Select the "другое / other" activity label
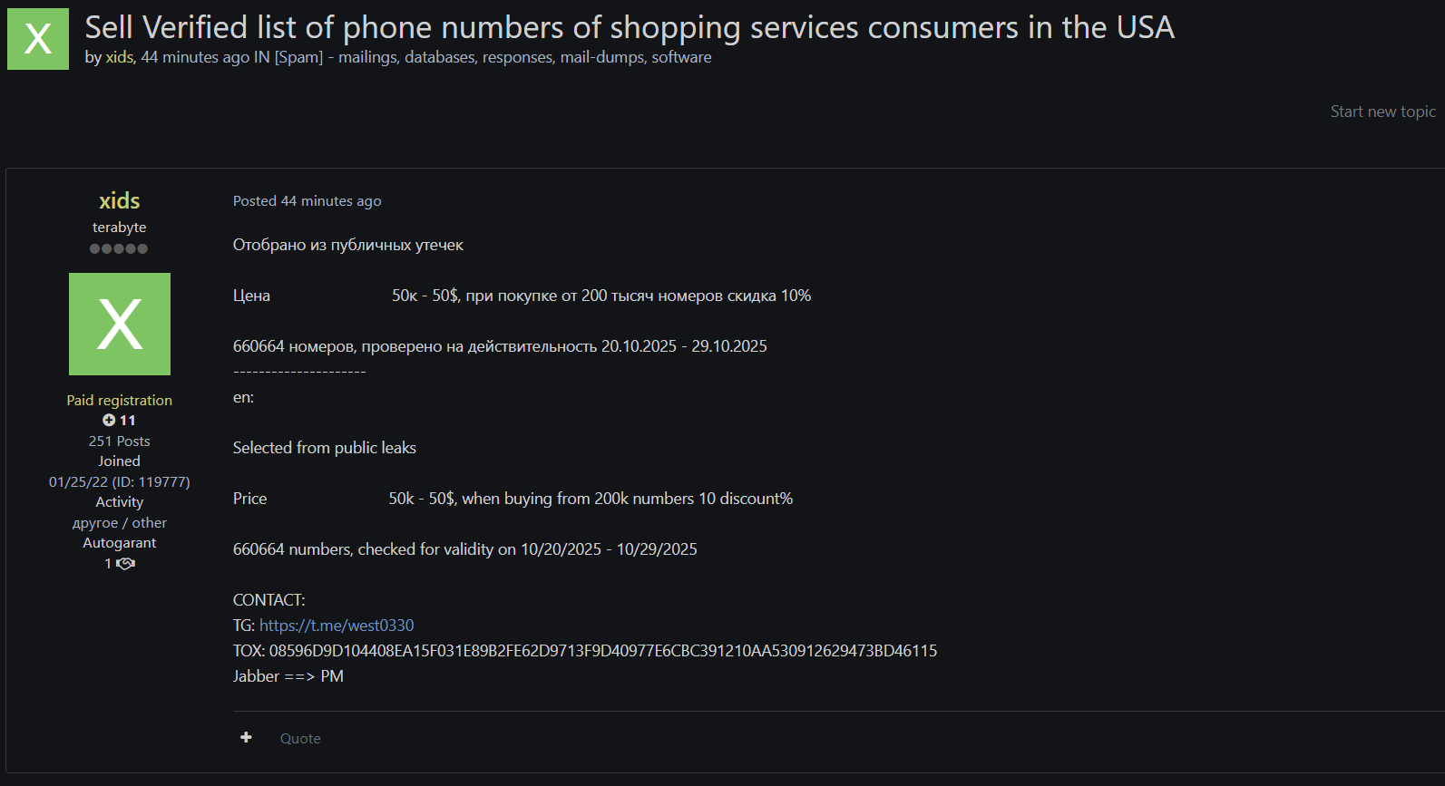This screenshot has width=1445, height=786. [x=120, y=523]
